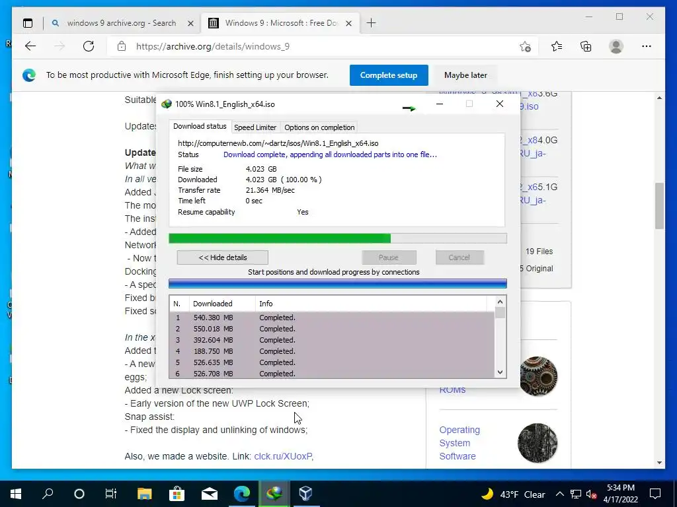
Task: Click the down arrow of the connections list
Action: tap(500, 372)
